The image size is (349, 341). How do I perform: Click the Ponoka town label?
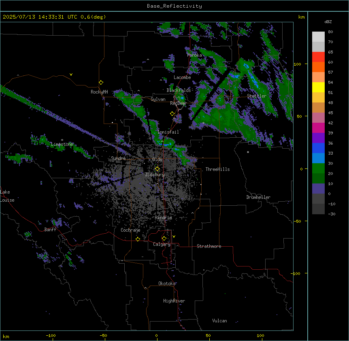(x=194, y=55)
